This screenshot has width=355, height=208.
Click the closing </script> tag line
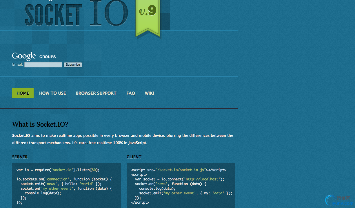[140, 202]
